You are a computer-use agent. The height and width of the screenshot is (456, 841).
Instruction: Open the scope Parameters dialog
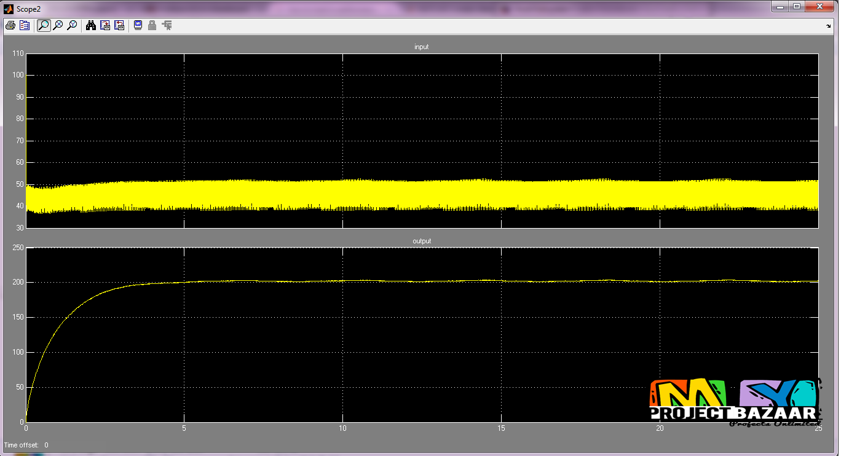[x=25, y=25]
